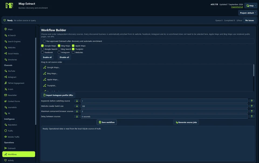Click the source order list scrollbar
The width and height of the screenshot is (259, 163).
click(x=254, y=71)
